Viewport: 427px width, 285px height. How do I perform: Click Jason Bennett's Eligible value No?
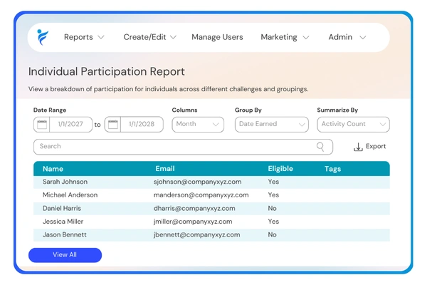coord(273,235)
